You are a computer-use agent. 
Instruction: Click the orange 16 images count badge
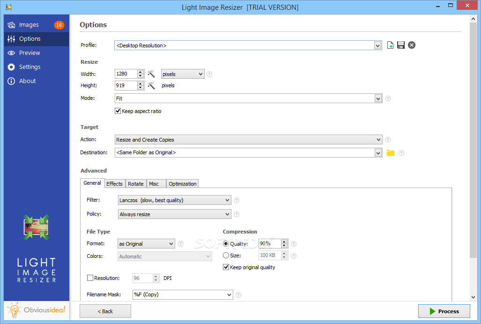pyautogui.click(x=59, y=25)
